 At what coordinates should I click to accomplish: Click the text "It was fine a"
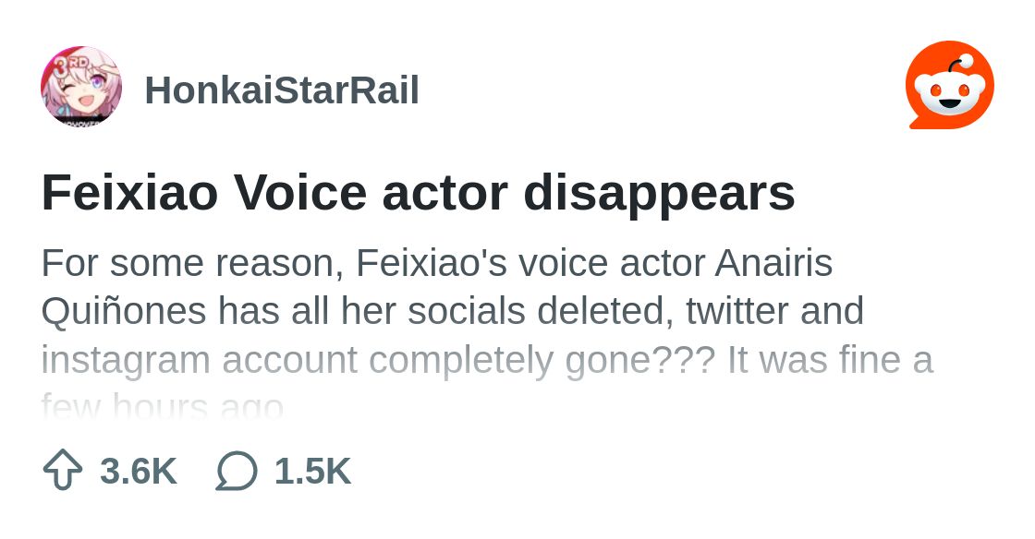(x=831, y=360)
